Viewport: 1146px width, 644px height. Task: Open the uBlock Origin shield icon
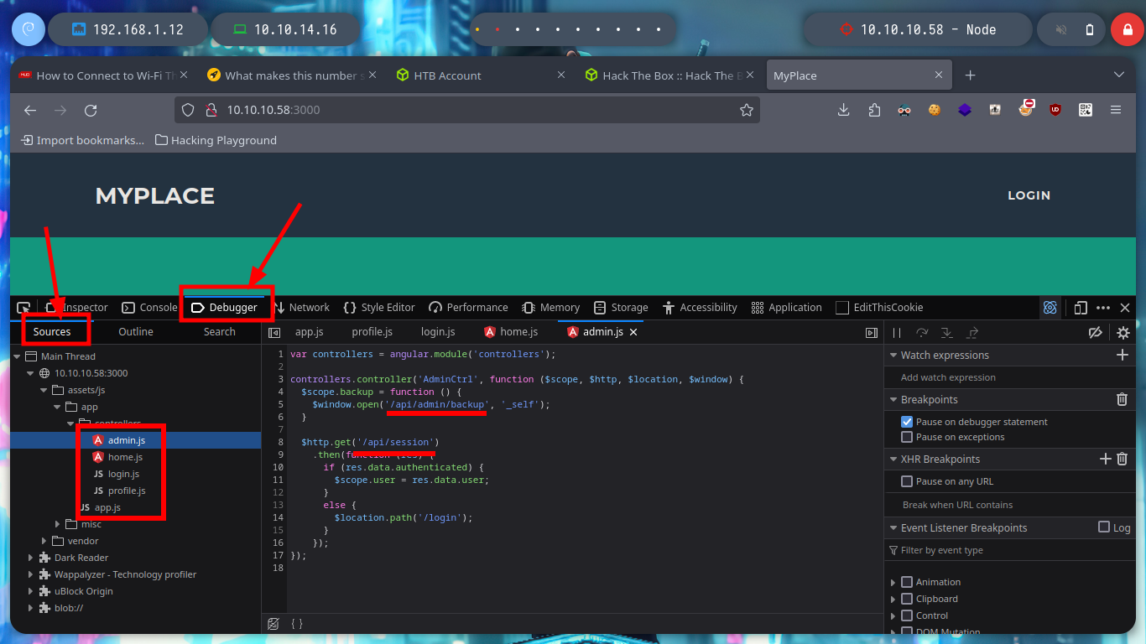(1055, 110)
